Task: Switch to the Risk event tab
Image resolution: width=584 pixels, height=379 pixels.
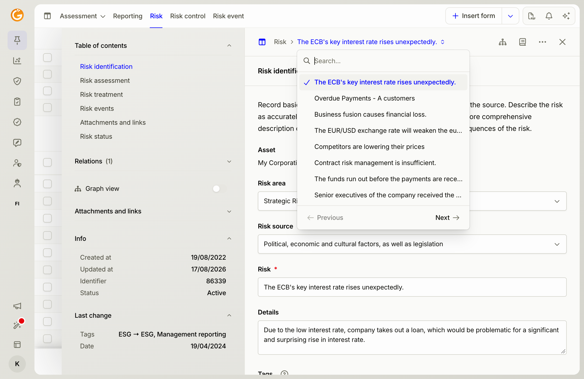Action: (x=228, y=16)
